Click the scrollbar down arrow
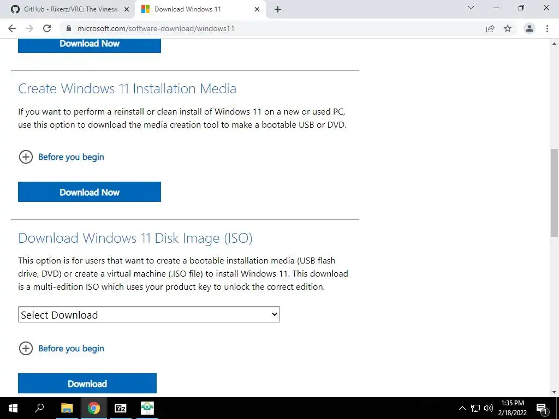The image size is (559, 419). [x=554, y=392]
